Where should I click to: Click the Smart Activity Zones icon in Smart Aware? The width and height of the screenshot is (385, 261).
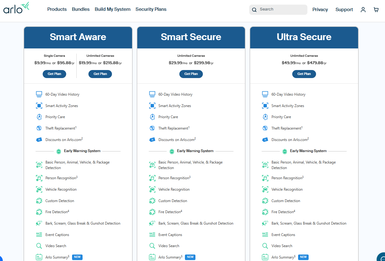point(39,106)
